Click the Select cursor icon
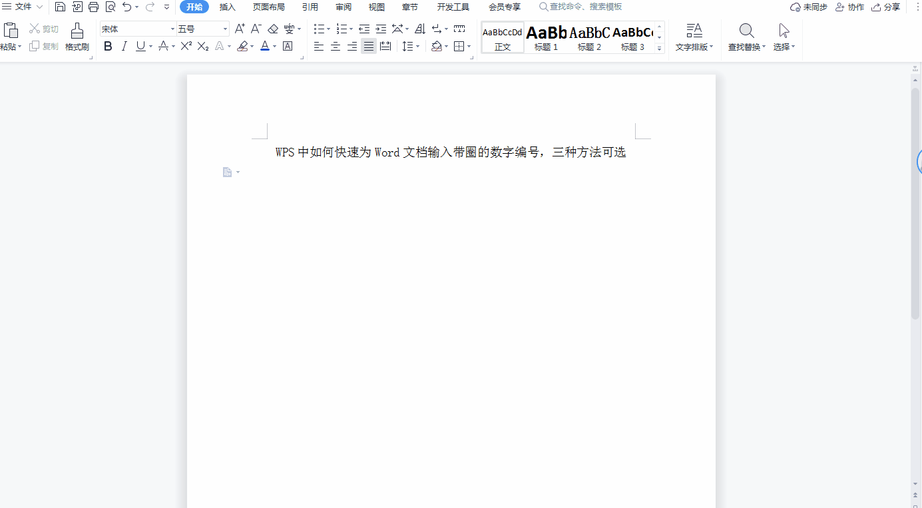Screen dimensions: 922x508 click(784, 31)
